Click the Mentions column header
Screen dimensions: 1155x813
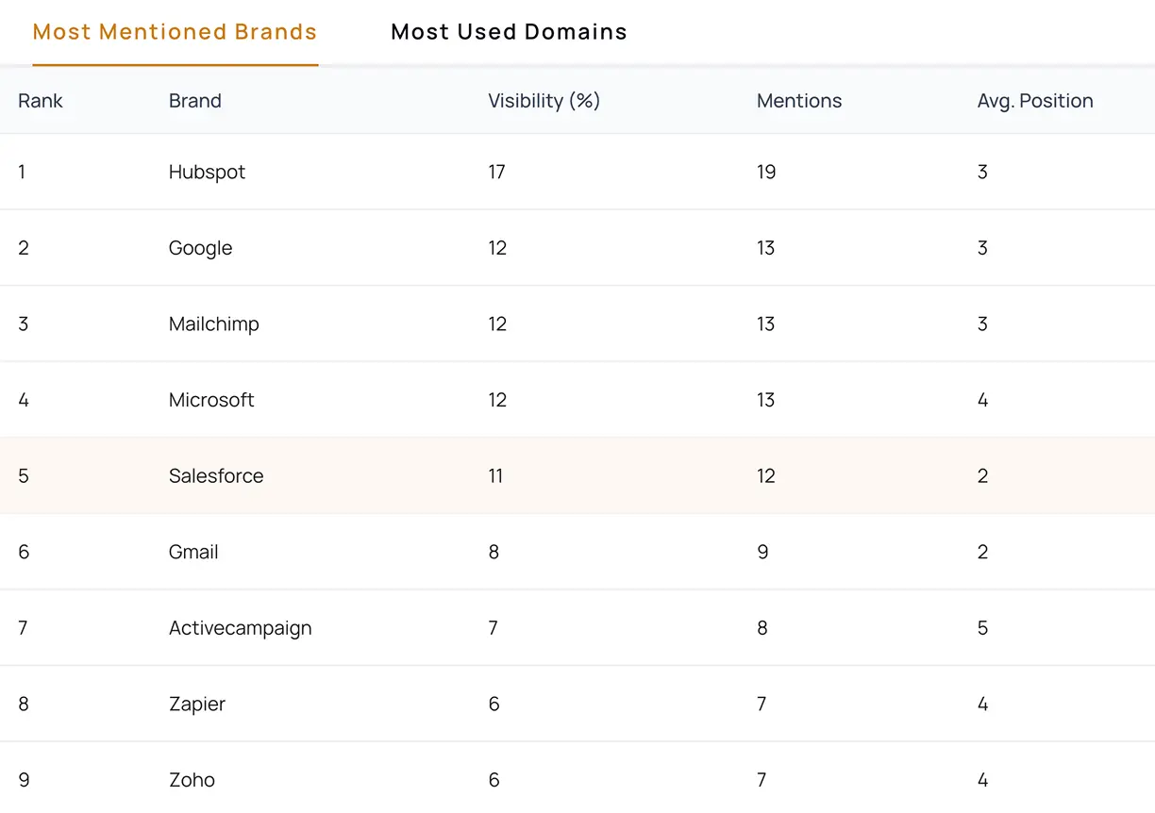tap(799, 101)
